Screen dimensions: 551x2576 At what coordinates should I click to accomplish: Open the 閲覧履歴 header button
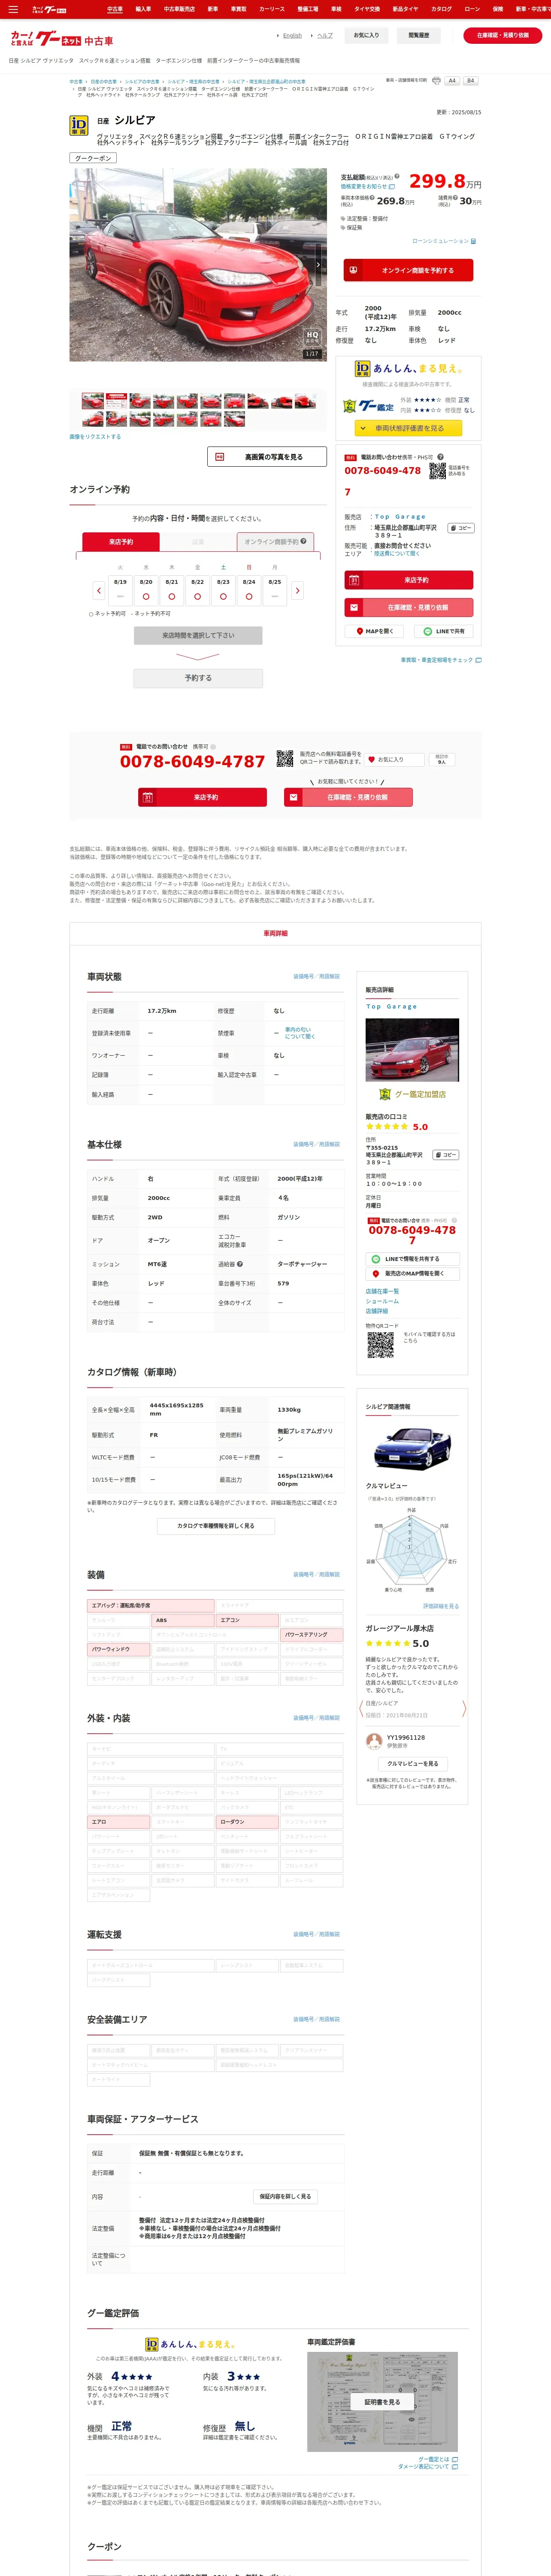coord(418,35)
